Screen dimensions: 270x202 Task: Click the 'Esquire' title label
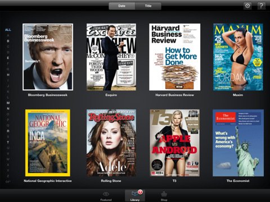(x=111, y=95)
